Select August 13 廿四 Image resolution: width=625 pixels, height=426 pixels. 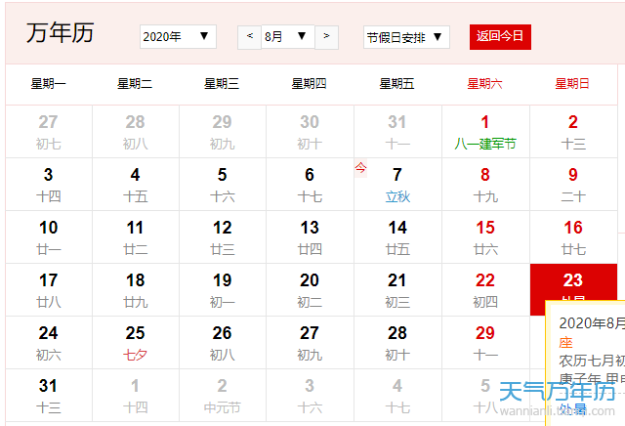[x=310, y=237]
